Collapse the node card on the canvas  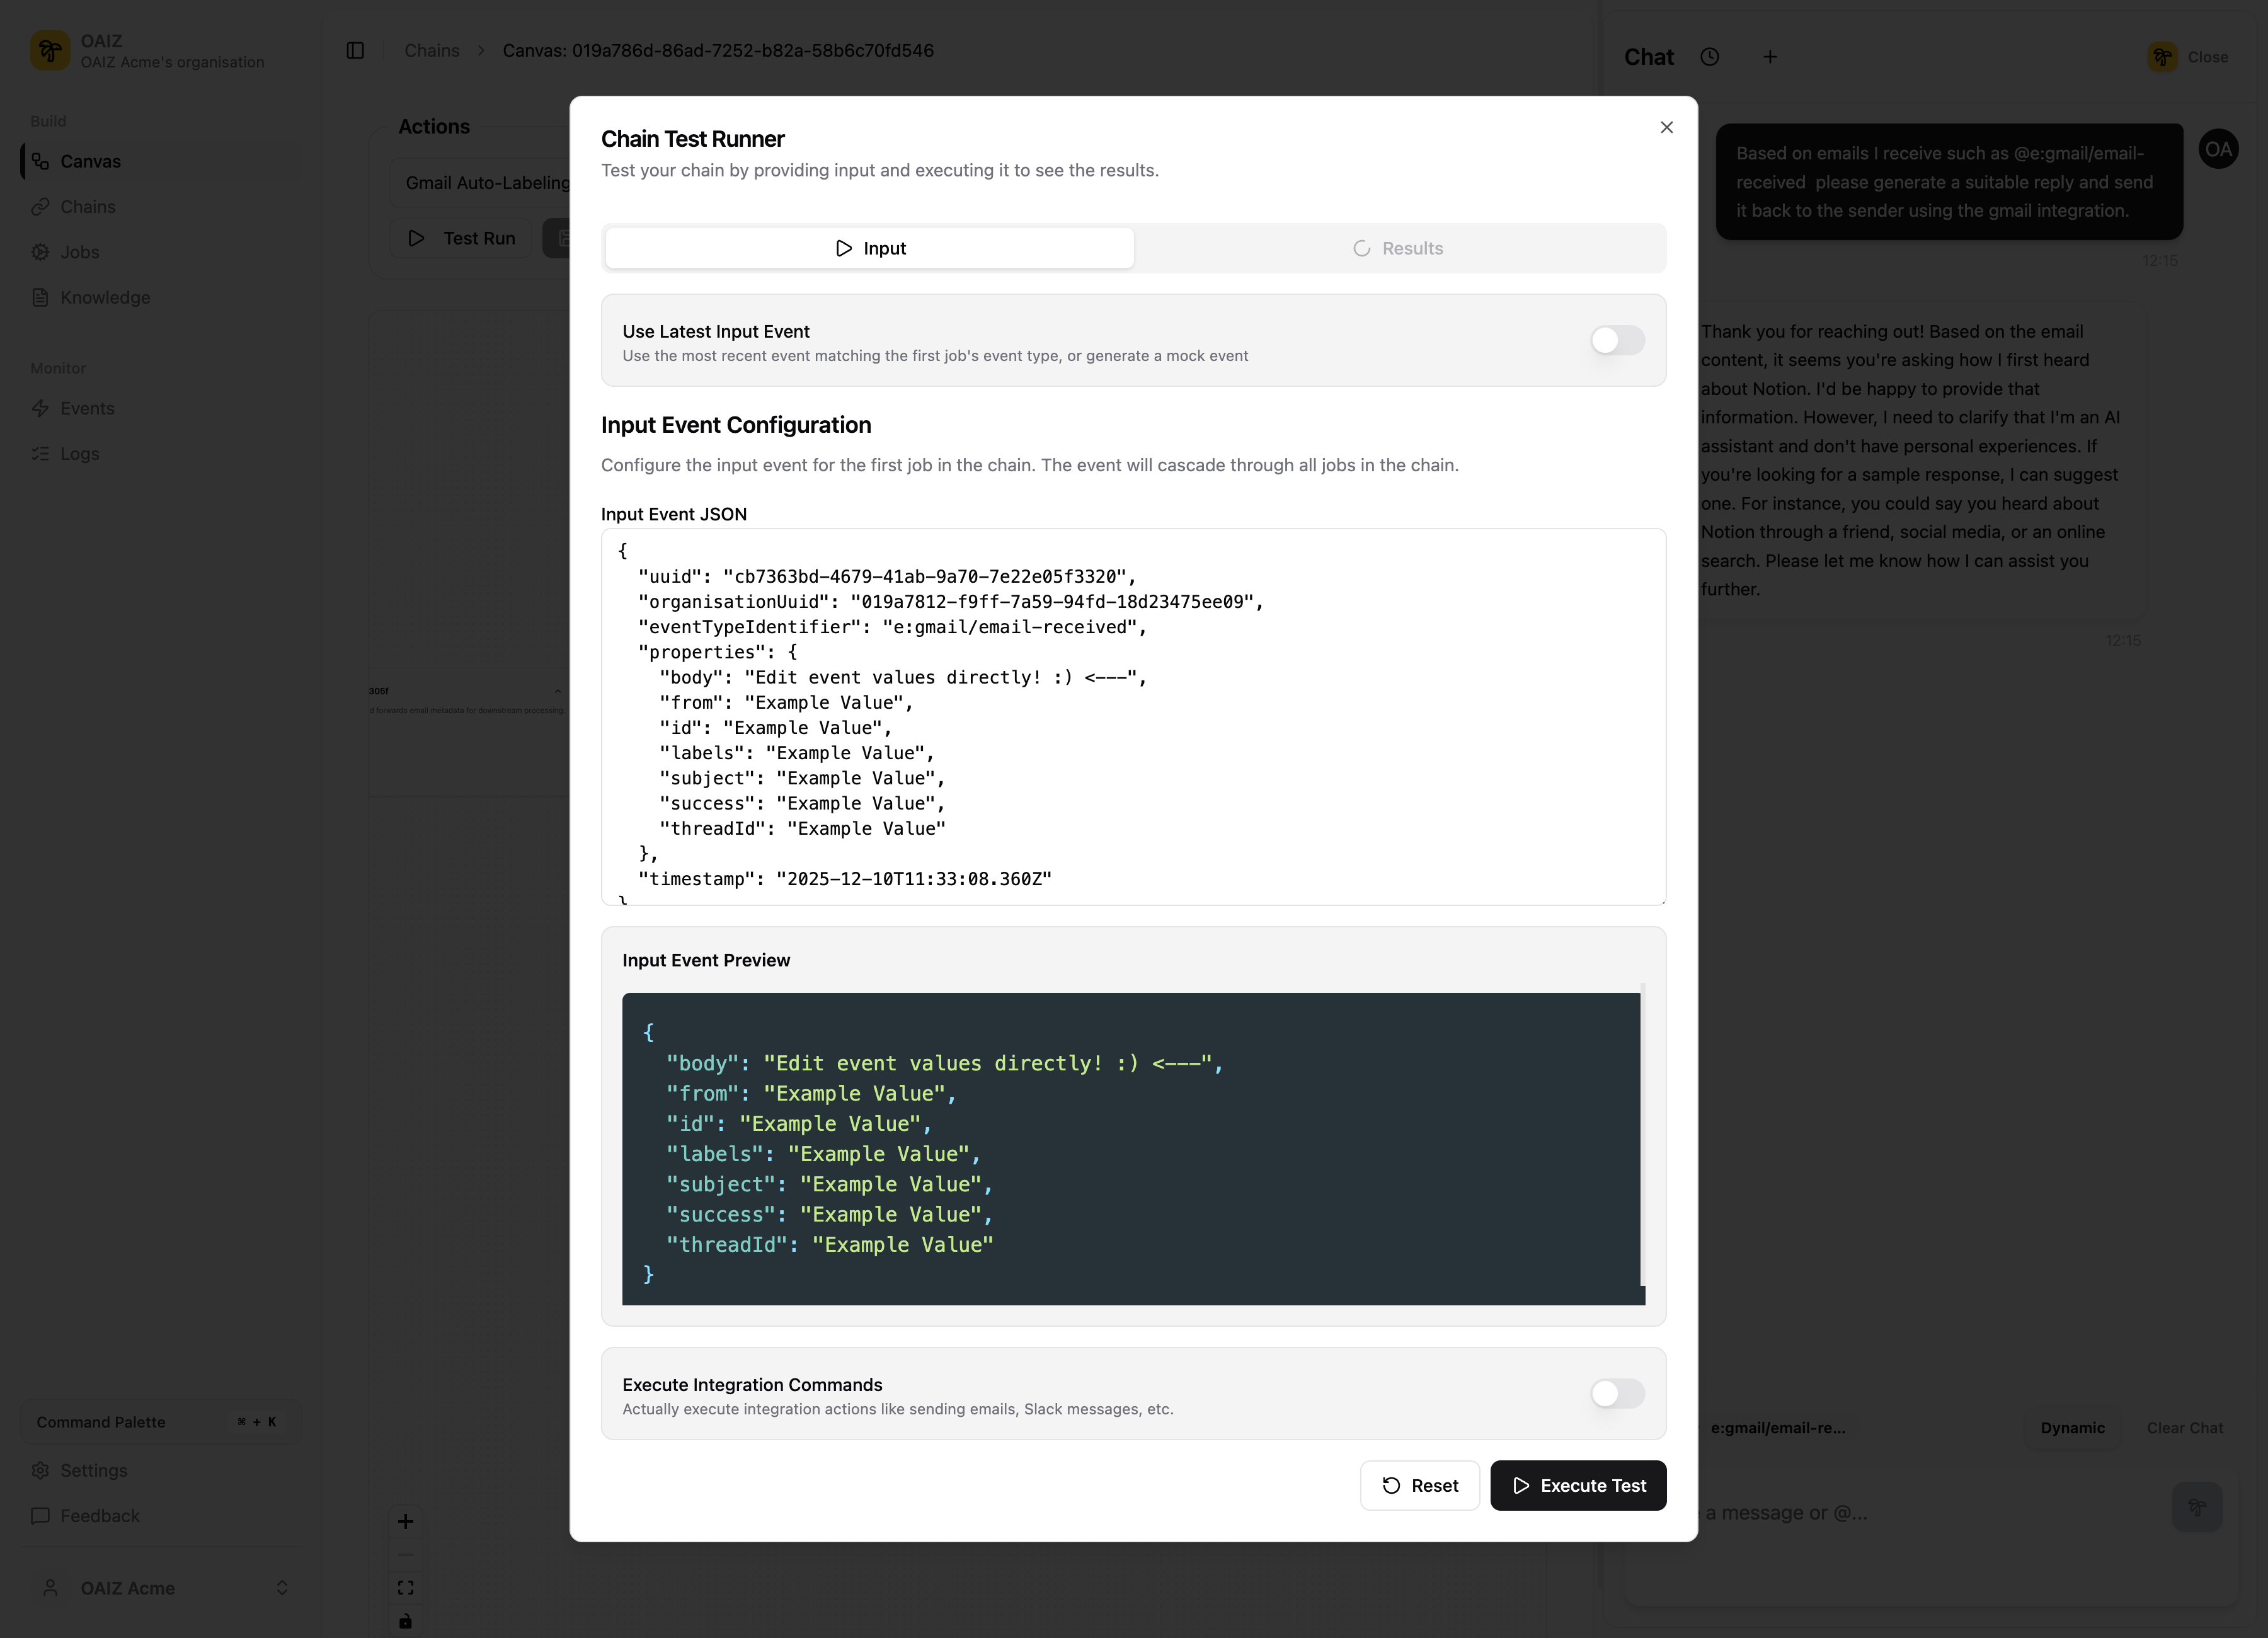(558, 691)
